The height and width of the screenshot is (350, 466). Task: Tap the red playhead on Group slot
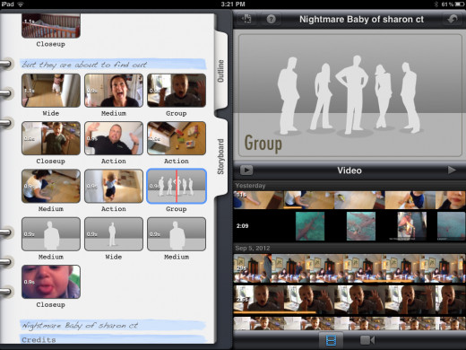pos(177,186)
